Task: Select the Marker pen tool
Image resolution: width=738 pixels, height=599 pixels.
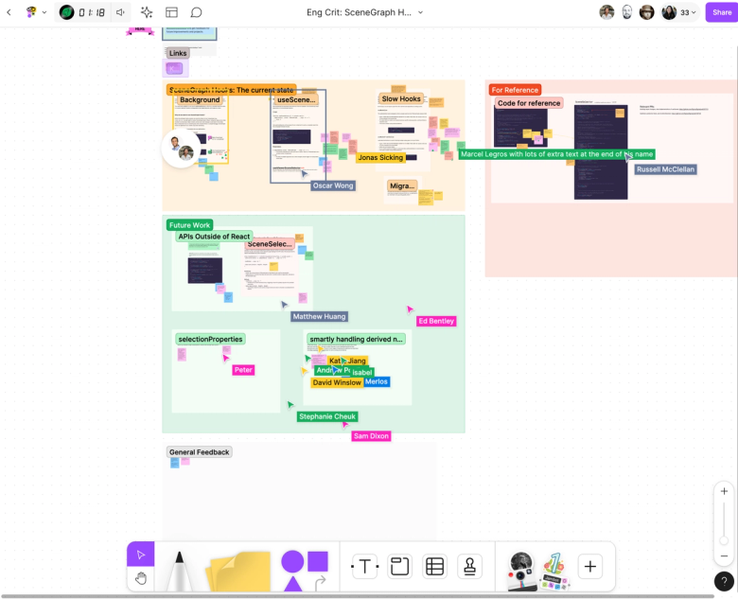Action: click(x=180, y=571)
